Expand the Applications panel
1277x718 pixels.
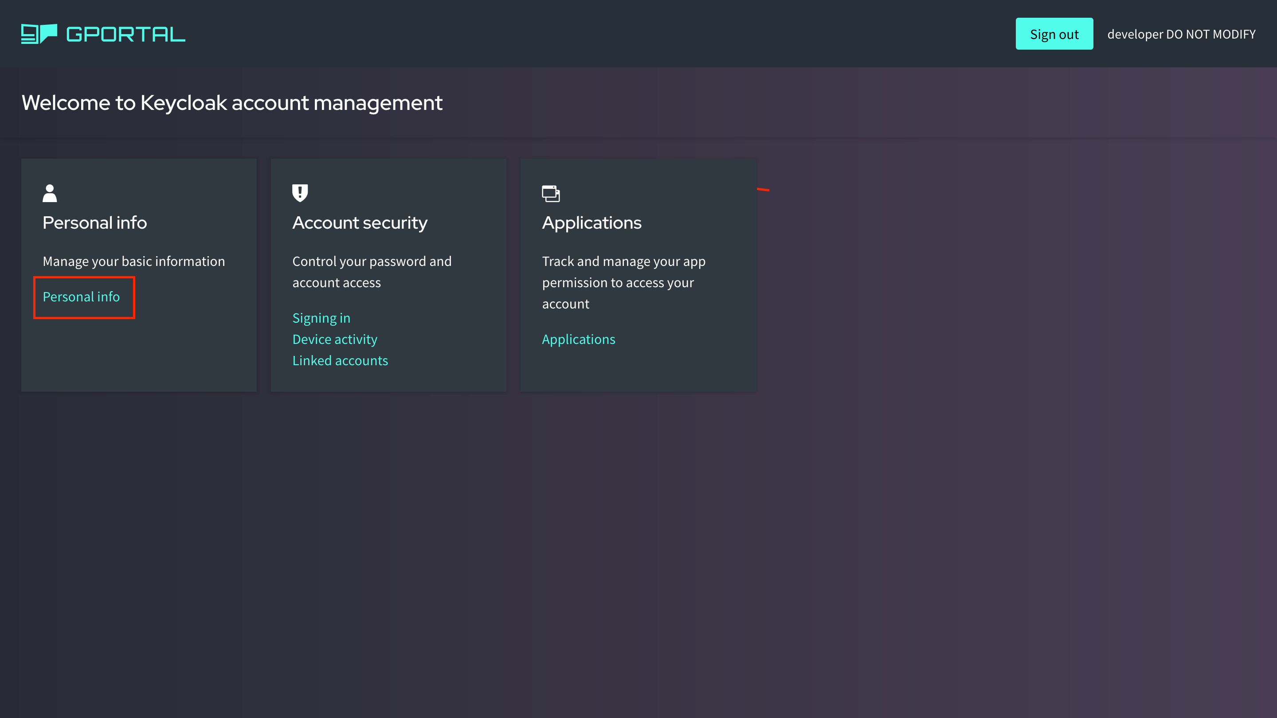coord(579,339)
